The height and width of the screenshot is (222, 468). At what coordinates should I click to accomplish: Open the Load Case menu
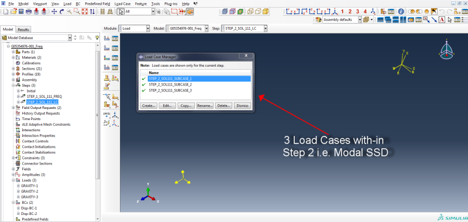click(122, 4)
